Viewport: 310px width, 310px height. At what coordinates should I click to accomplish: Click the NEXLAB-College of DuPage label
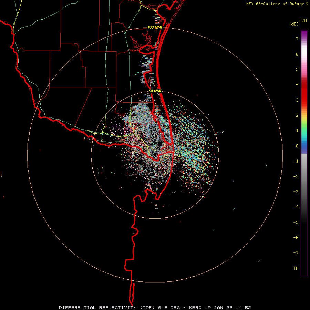point(275,4)
